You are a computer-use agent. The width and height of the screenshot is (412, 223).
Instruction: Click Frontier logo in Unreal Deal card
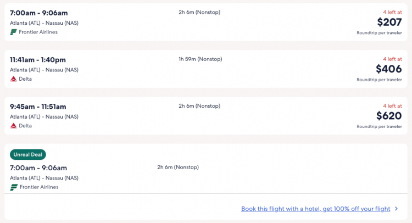[x=14, y=187]
